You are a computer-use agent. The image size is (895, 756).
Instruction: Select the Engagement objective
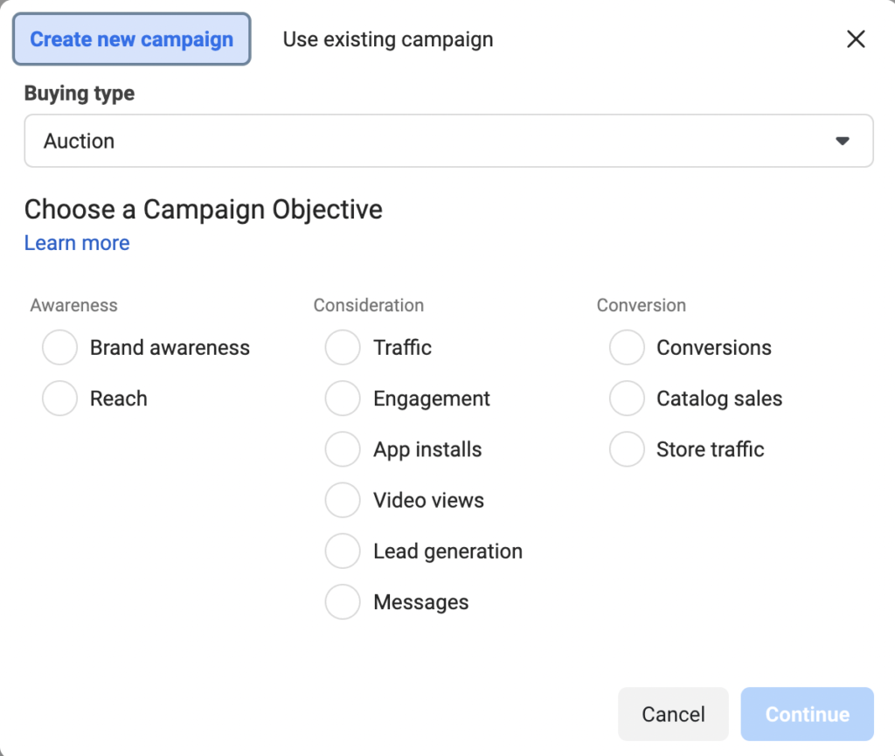pyautogui.click(x=343, y=398)
